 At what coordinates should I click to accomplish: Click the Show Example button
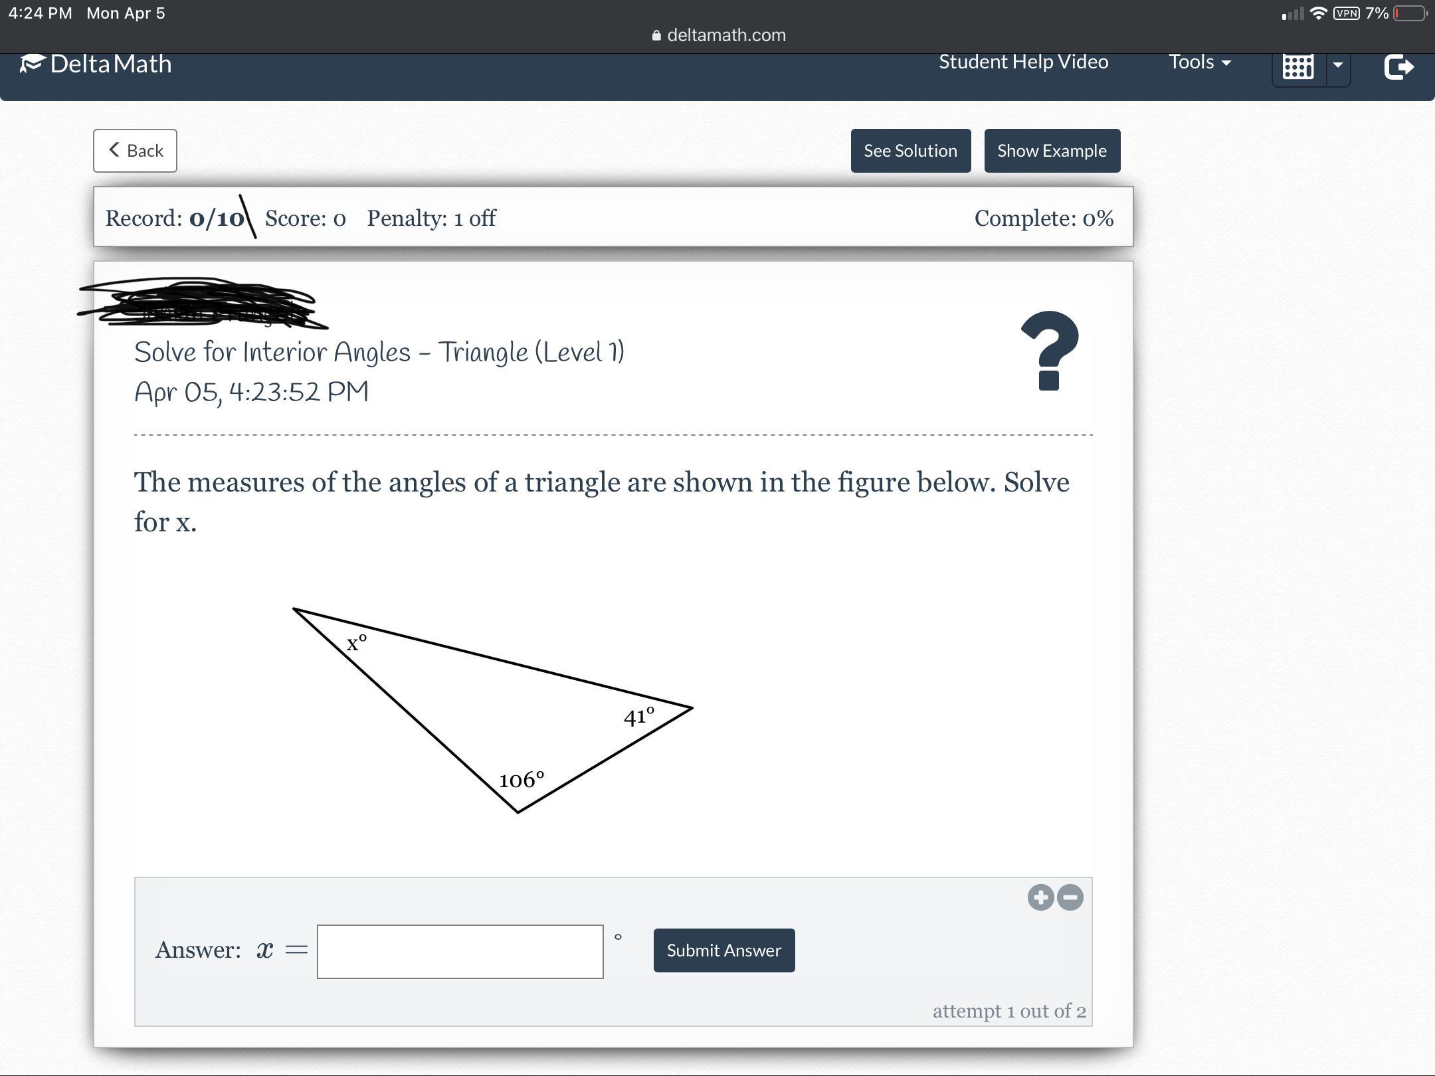coord(1052,151)
